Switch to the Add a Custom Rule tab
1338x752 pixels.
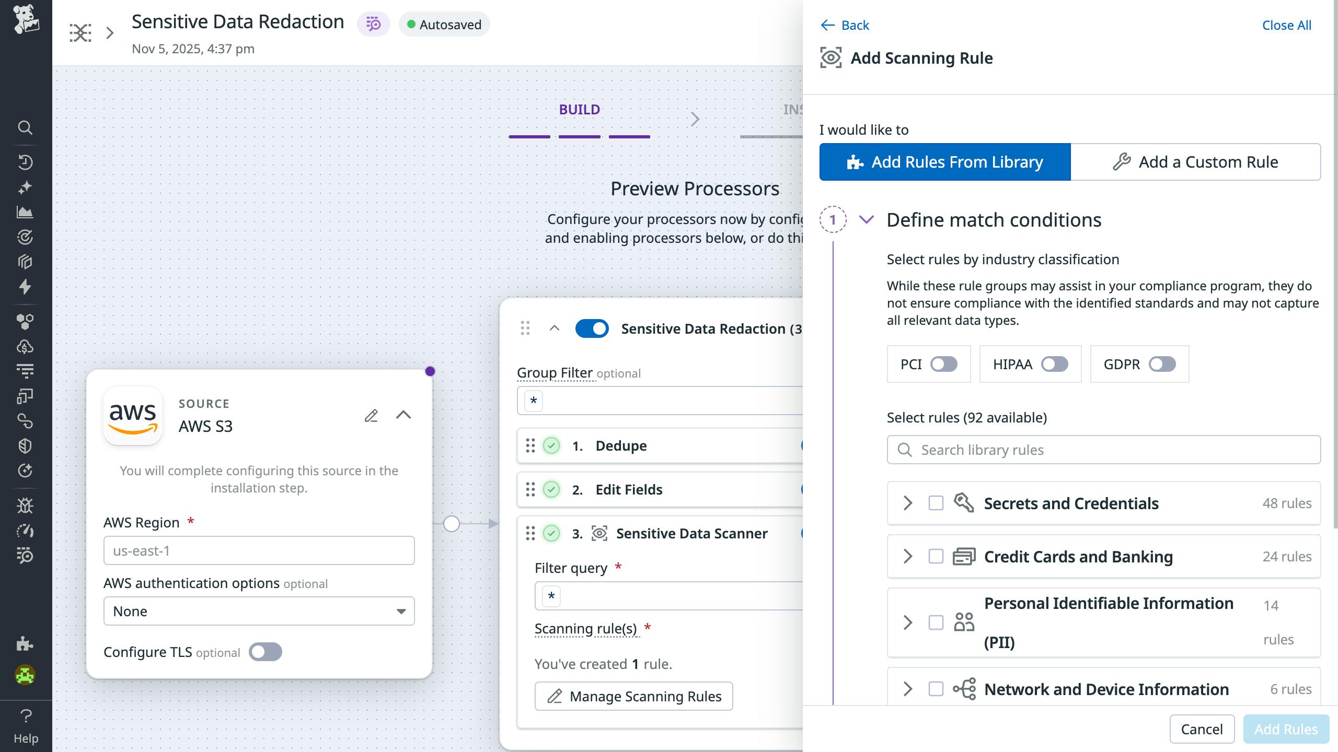click(x=1196, y=162)
